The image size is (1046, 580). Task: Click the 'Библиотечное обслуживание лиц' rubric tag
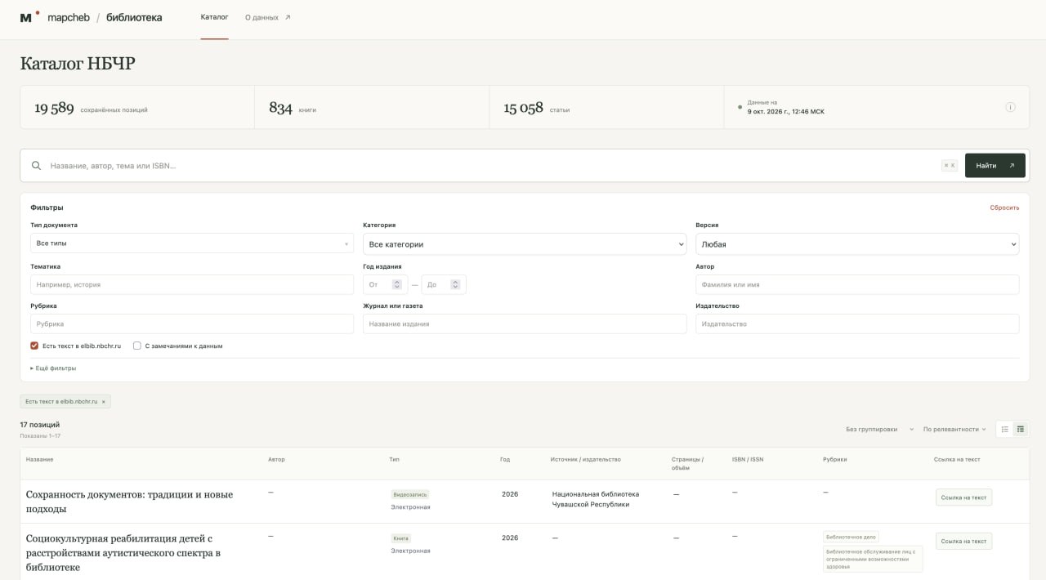coord(873,559)
